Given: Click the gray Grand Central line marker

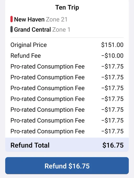Looking at the screenshot, I should [12, 29].
